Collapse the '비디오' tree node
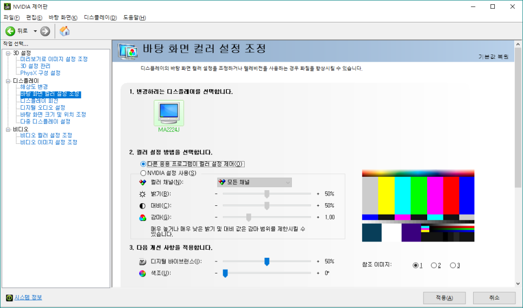 (x=8, y=130)
